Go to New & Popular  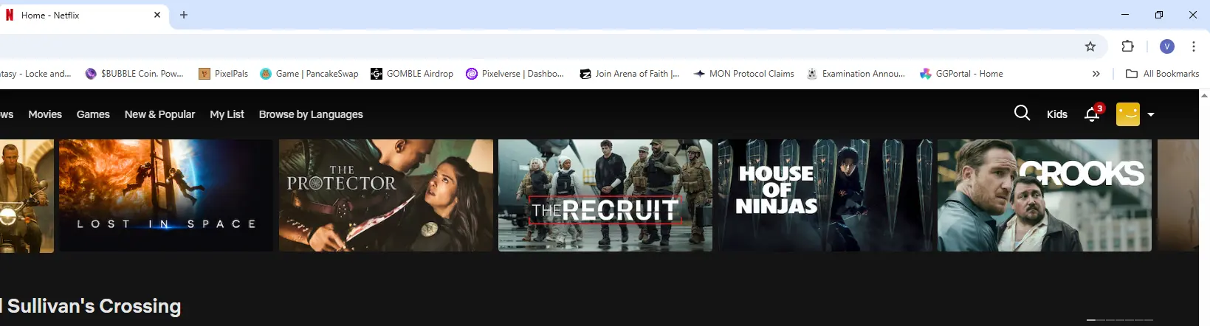[159, 114]
